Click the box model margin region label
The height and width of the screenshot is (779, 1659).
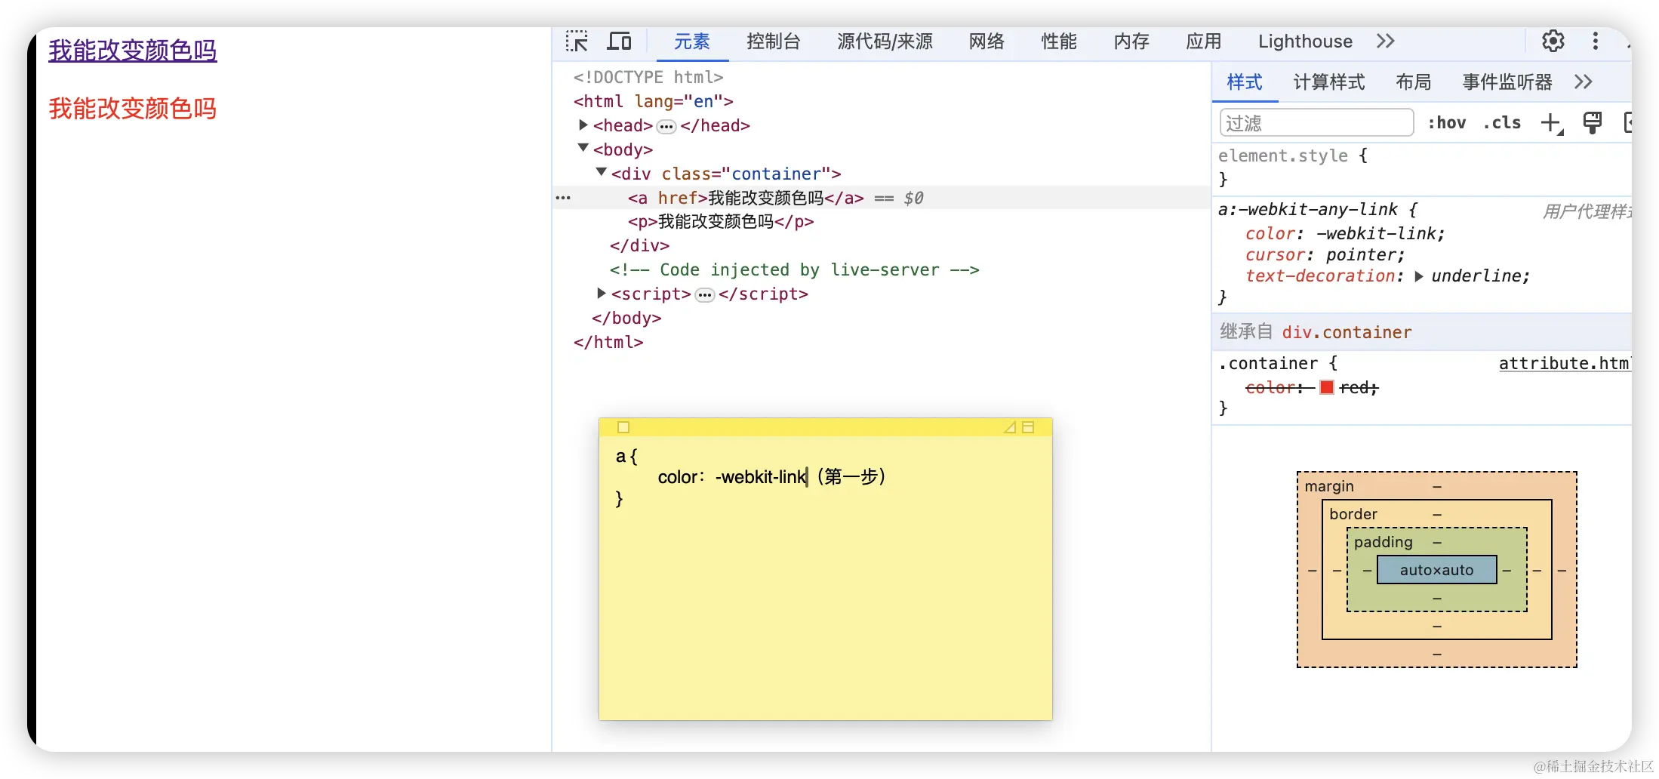1329,486
